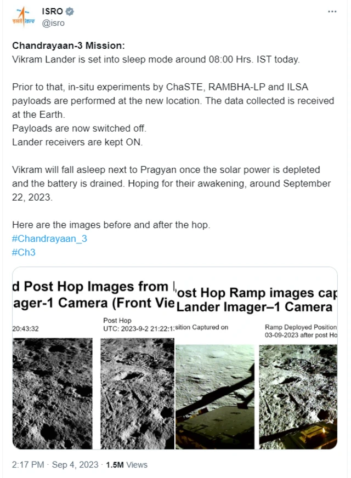Viewport: 351px width, 478px height.
Task: Click the Sep 4, 2023 date
Action: 75,465
